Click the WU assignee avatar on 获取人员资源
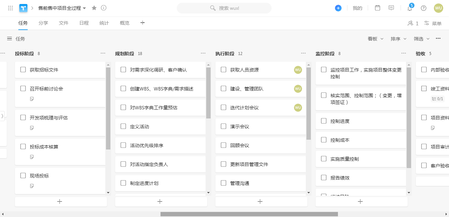449x217 pixels. point(298,70)
